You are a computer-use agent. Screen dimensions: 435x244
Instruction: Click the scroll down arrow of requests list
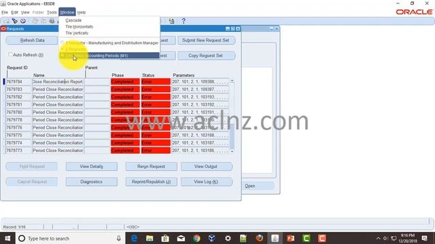[x=232, y=151]
